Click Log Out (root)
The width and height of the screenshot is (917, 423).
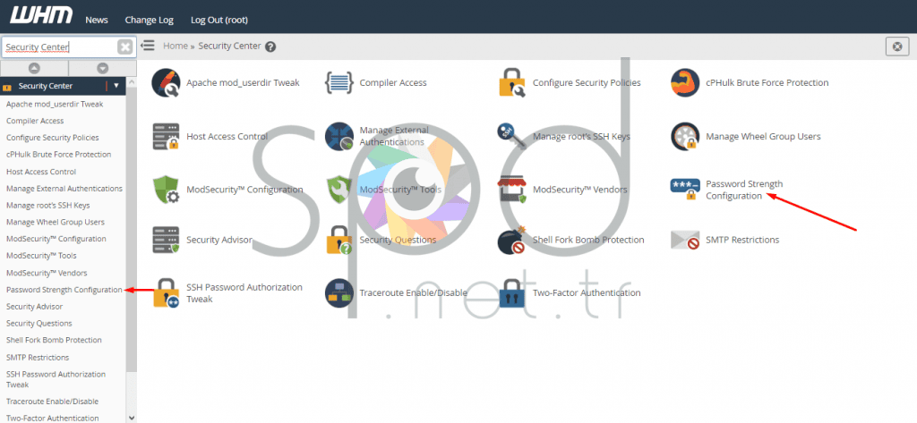(x=219, y=20)
